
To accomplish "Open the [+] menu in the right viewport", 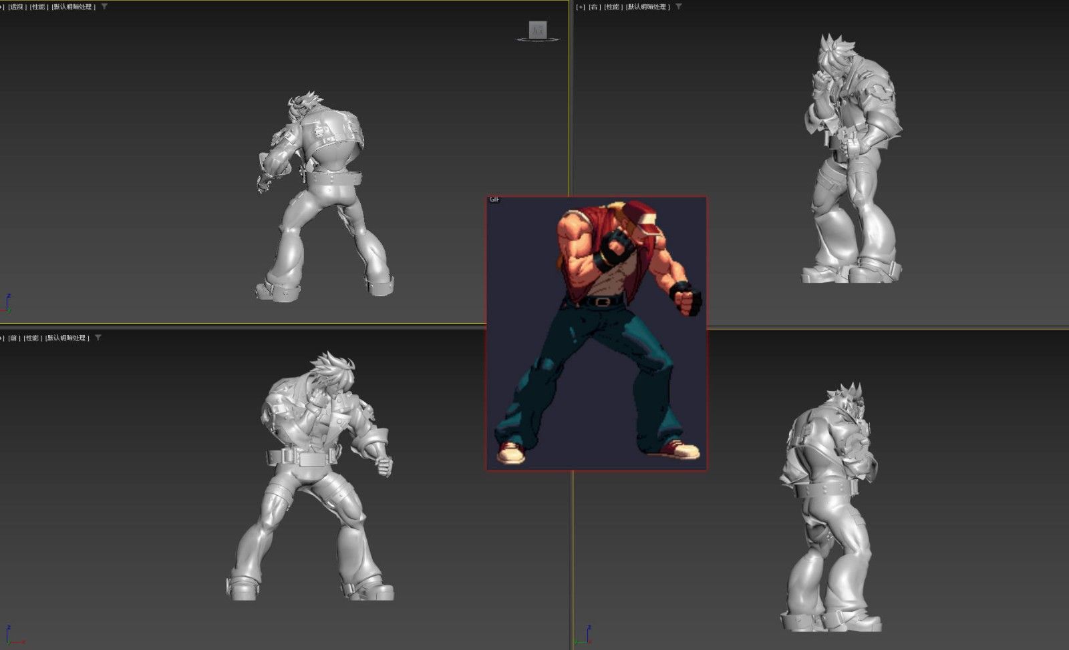I will click(581, 7).
